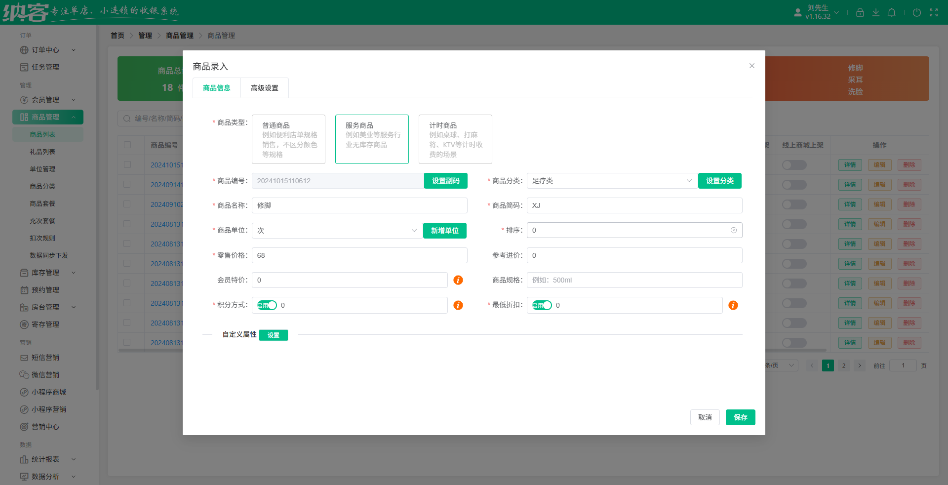948x485 pixels.
Task: Open 短信营销 from the sidebar
Action: click(x=45, y=357)
